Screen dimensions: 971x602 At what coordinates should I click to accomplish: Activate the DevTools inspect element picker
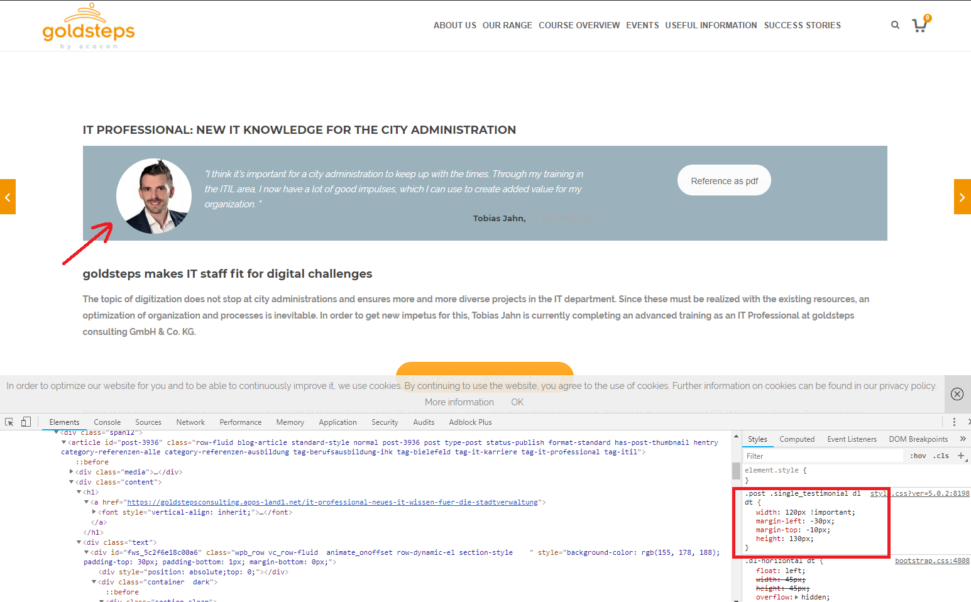[x=9, y=422]
